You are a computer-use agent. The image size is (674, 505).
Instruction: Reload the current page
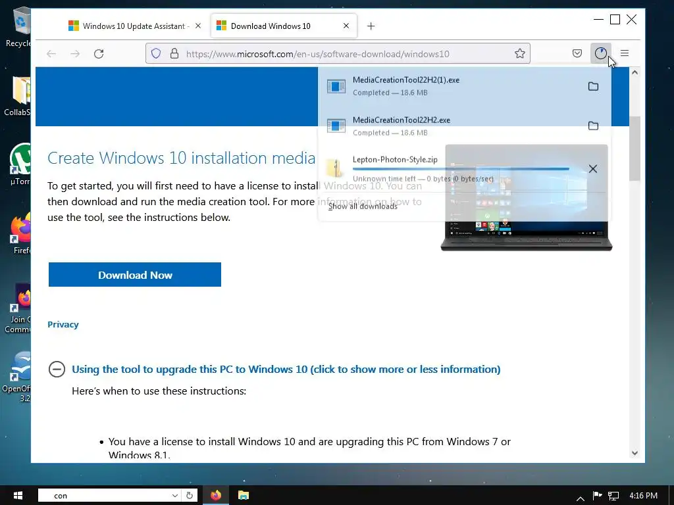point(99,54)
